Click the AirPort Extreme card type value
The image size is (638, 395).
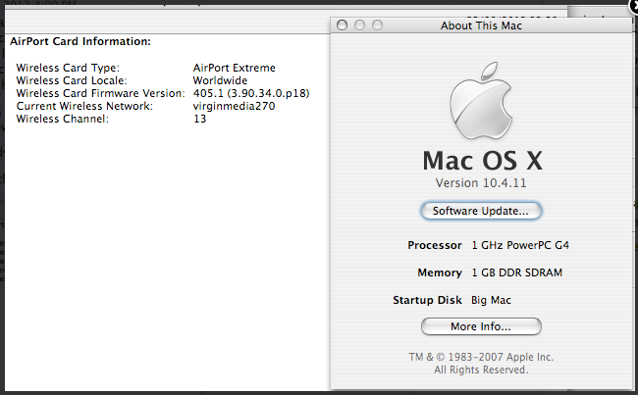tap(235, 68)
